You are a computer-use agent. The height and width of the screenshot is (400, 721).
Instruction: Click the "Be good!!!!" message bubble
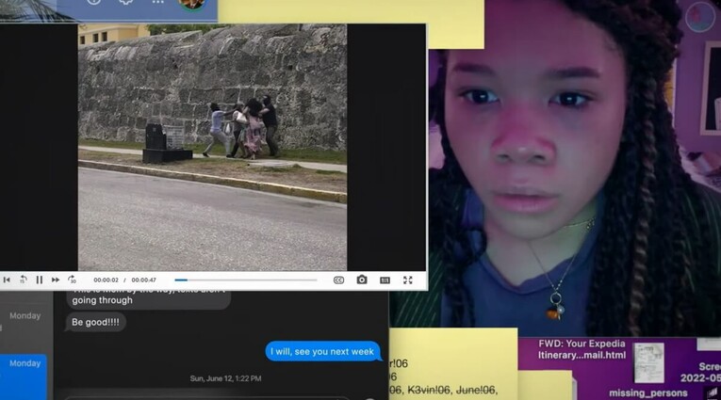click(x=95, y=323)
